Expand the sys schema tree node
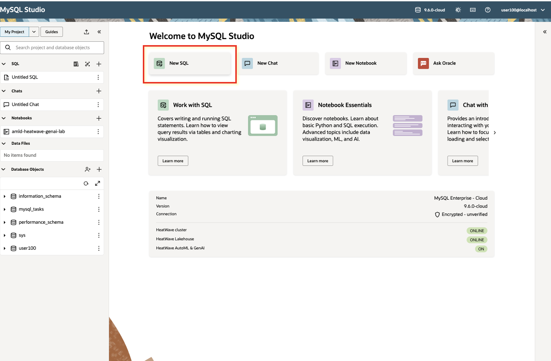The width and height of the screenshot is (551, 361). coord(5,235)
